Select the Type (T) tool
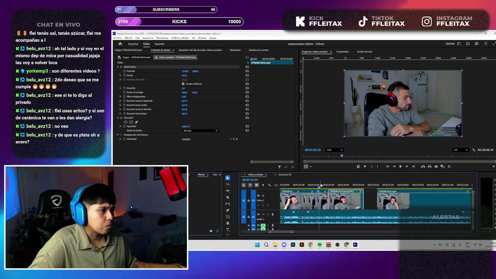 pyautogui.click(x=228, y=229)
